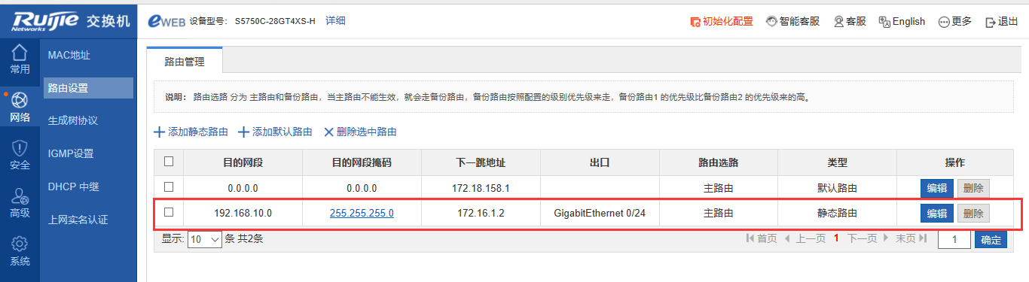Viewport: 1029px width, 282px height.
Task: Select the 路由管理 tab
Action: (x=185, y=62)
